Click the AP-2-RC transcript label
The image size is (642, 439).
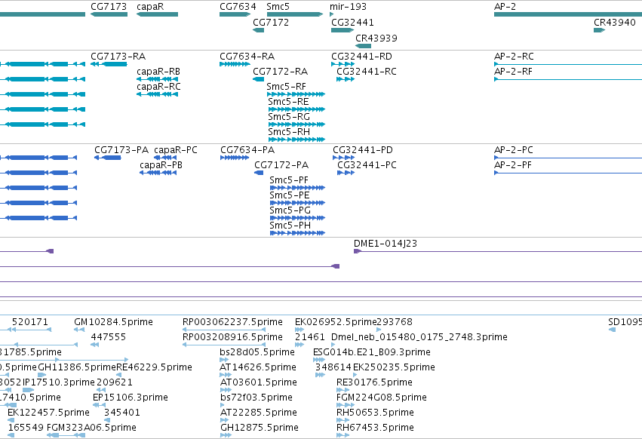tap(514, 56)
